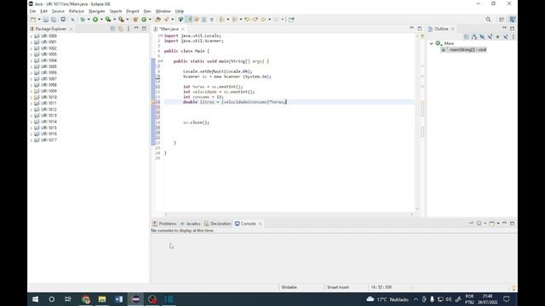The image size is (545, 306).
Task: Click the Coverage run icon in toolbar
Action: pos(108,20)
